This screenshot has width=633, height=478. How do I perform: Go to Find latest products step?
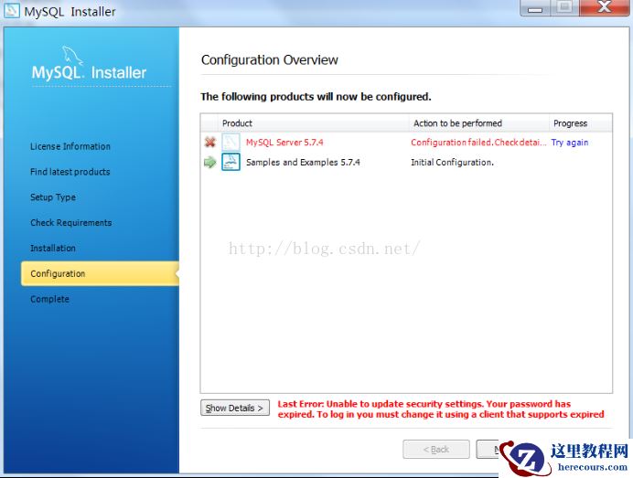point(70,172)
